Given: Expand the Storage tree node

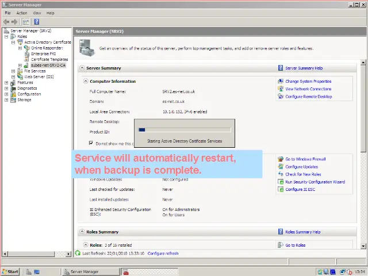Looking at the screenshot, I should coord(6,100).
